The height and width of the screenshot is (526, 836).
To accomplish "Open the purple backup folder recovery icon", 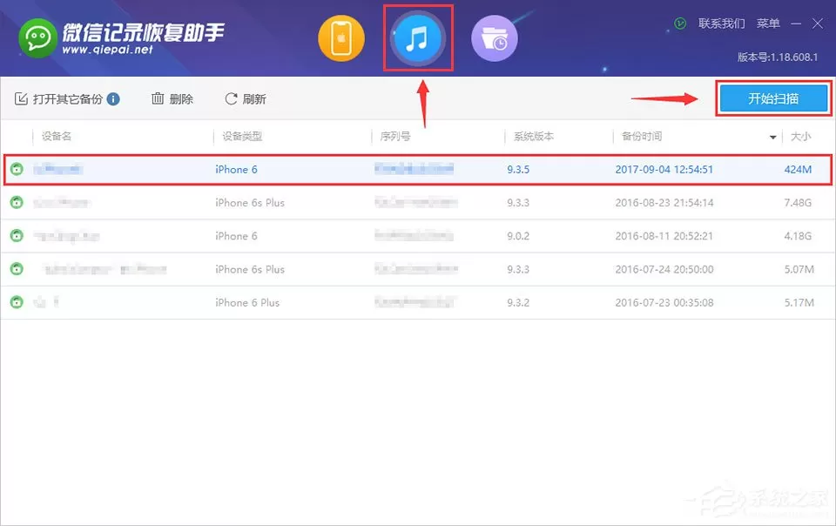I will click(495, 38).
